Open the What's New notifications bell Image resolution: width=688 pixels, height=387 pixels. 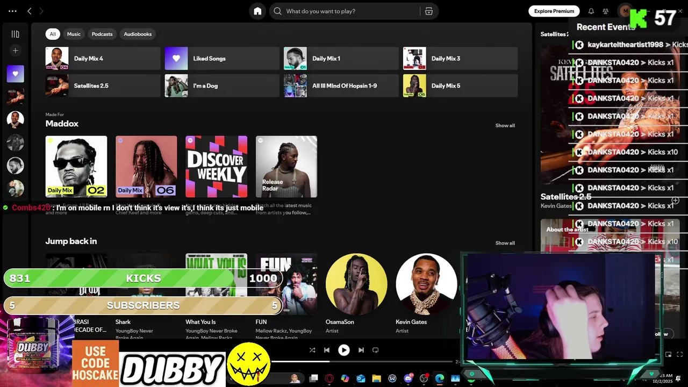click(591, 11)
